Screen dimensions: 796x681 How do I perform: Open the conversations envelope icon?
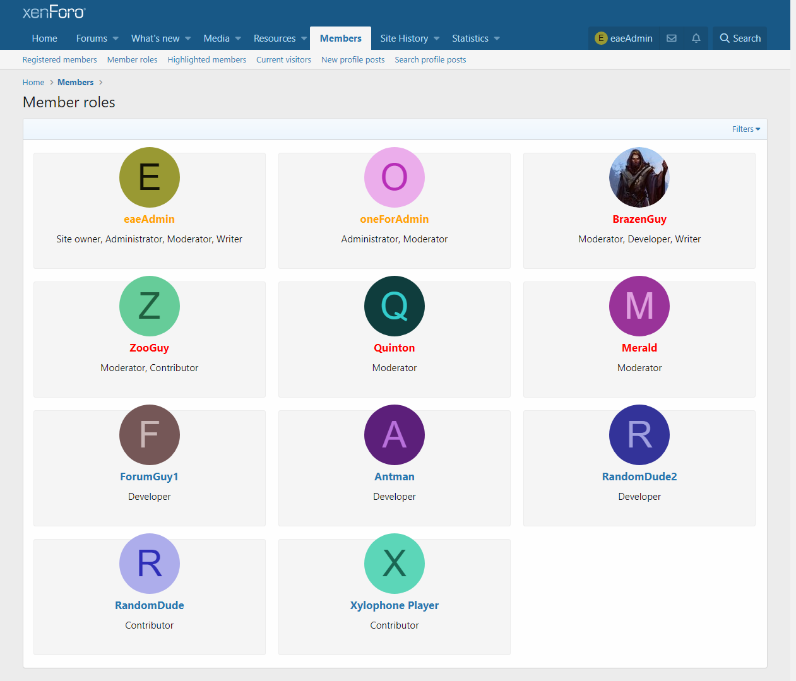(672, 38)
